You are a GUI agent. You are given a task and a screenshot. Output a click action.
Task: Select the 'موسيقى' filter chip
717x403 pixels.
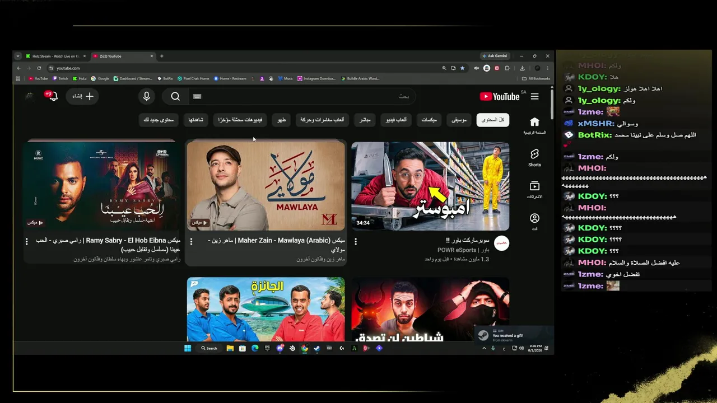coord(459,120)
